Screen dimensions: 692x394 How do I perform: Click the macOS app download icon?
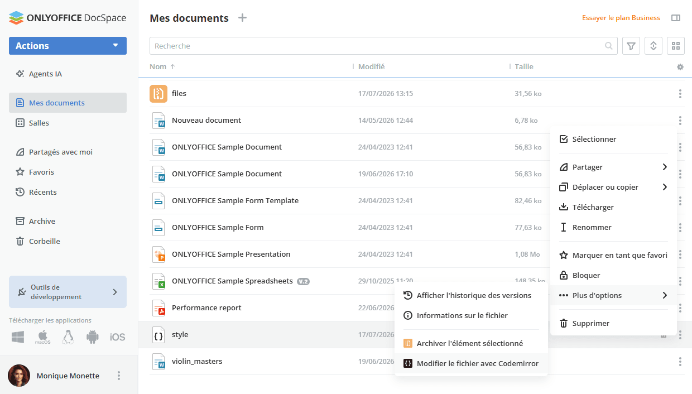pos(43,337)
